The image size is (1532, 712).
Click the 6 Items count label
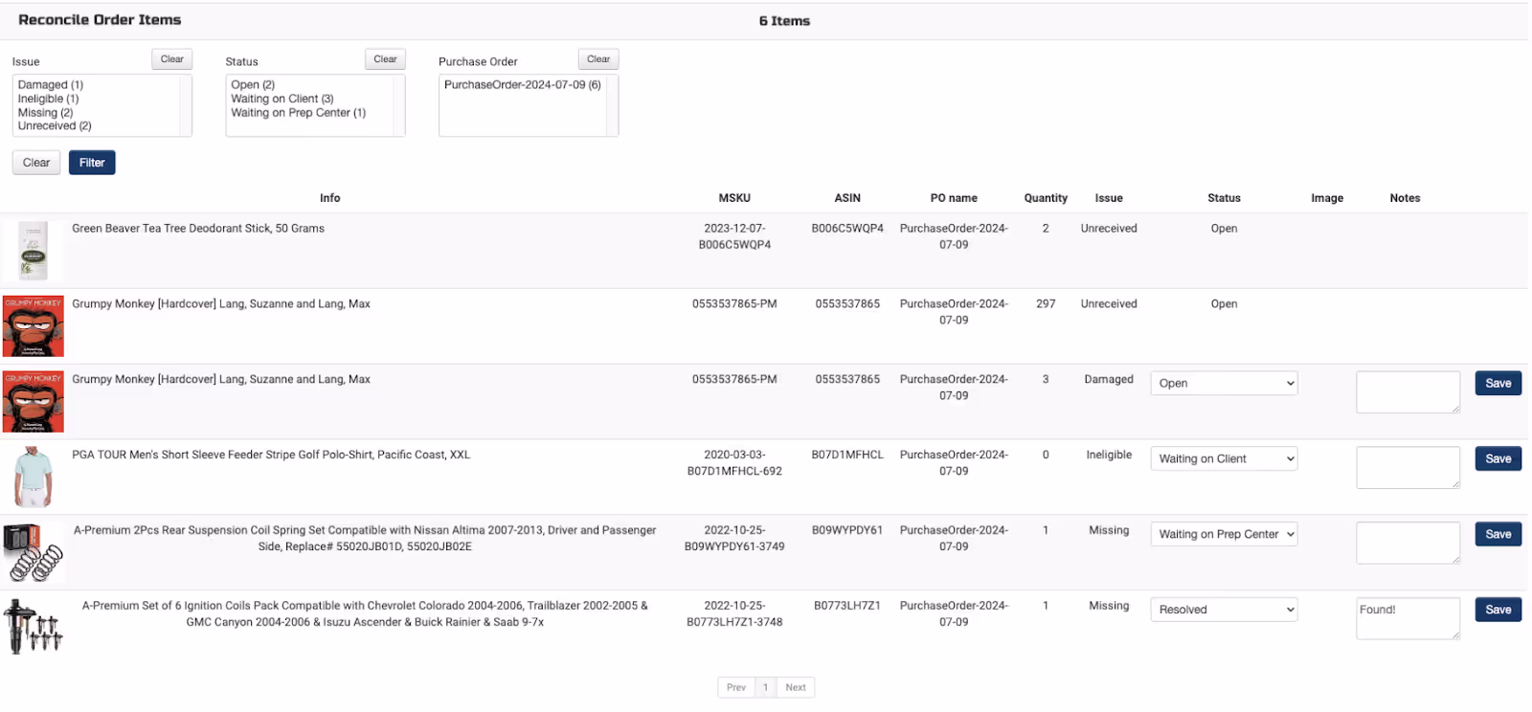click(x=784, y=21)
